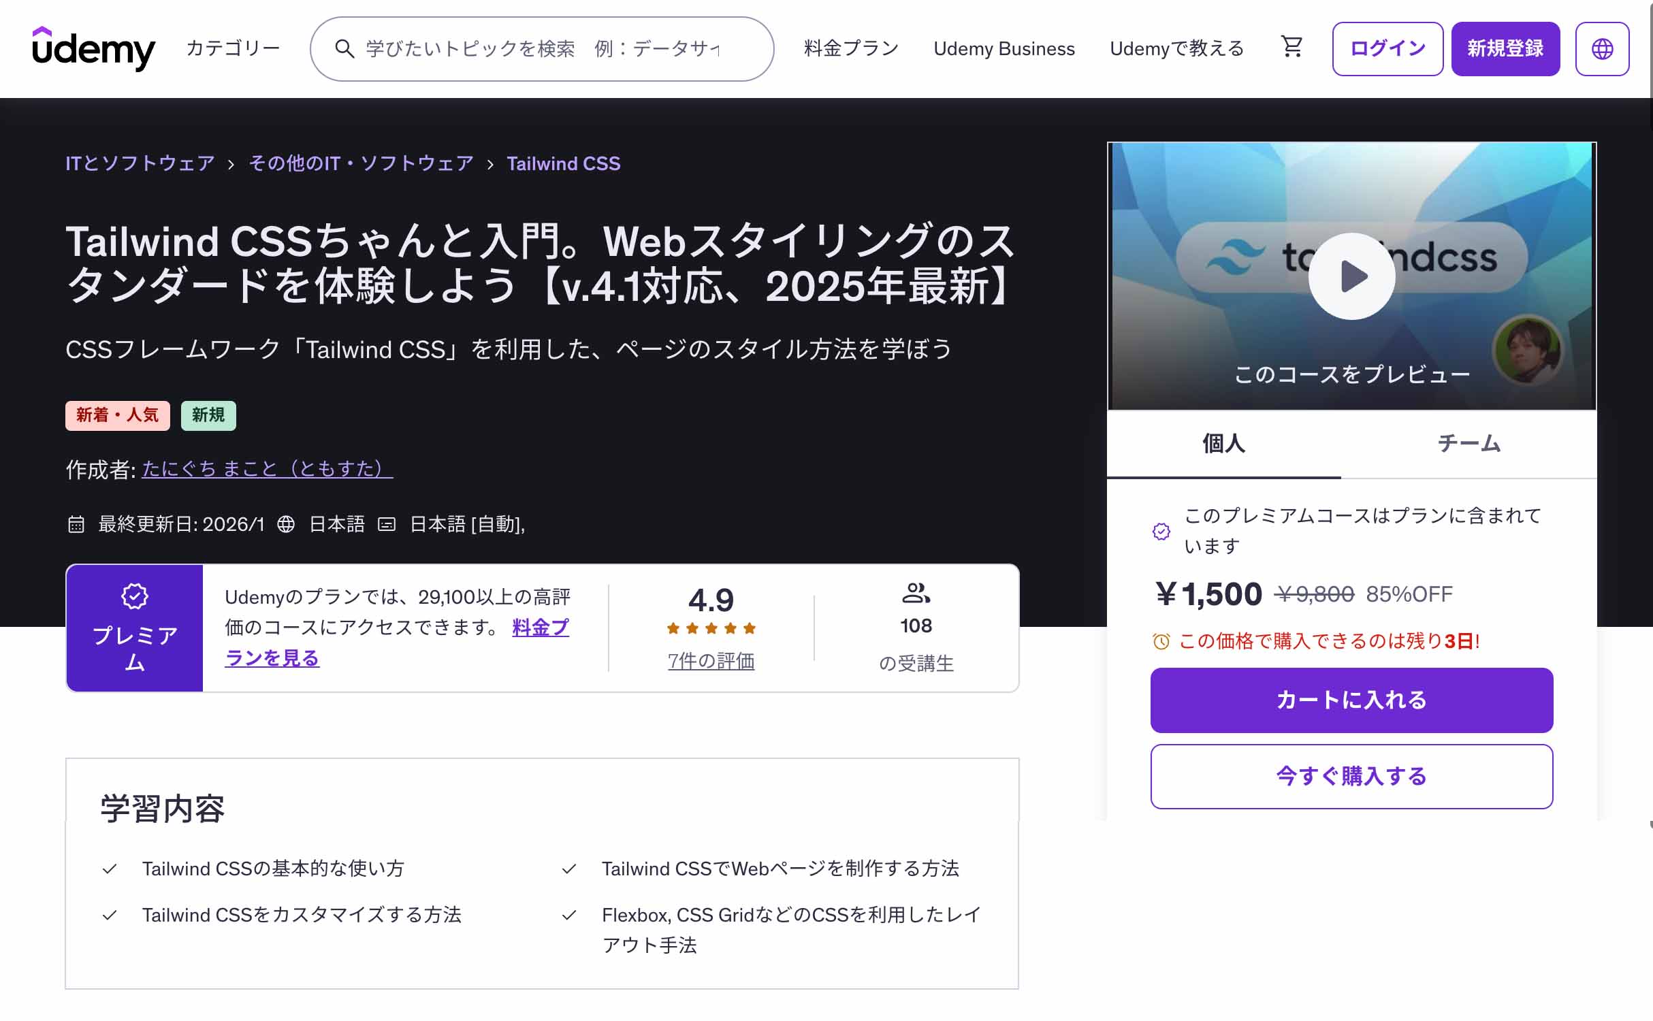Click the alarm clock icon next to the sale countdown
The height and width of the screenshot is (1021, 1653).
point(1162,641)
